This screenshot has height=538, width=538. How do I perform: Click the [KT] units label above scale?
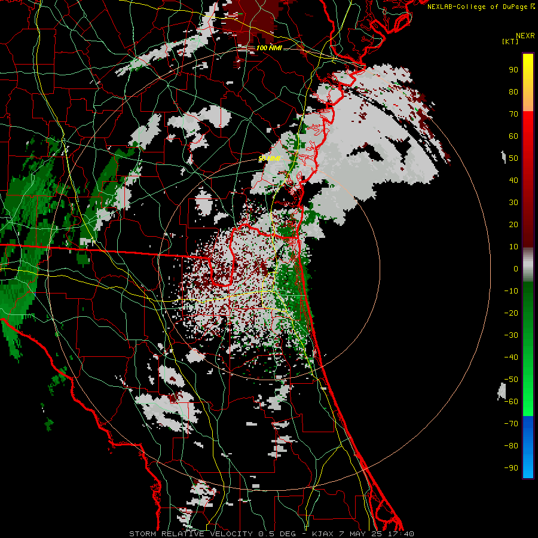coord(510,41)
